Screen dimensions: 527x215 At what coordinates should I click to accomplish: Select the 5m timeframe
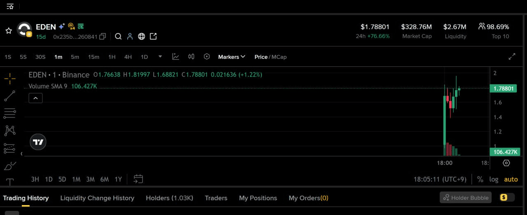(75, 57)
